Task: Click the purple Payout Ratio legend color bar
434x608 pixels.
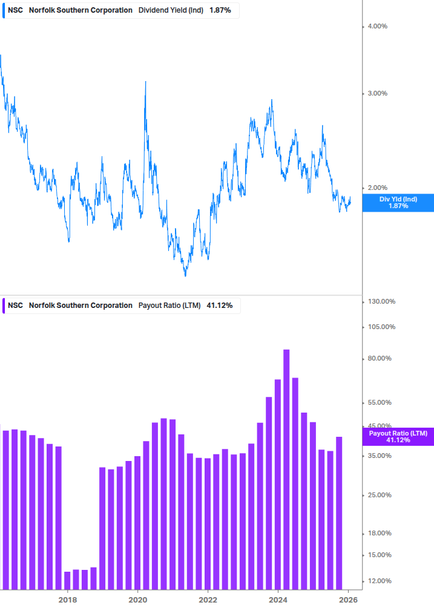Action: click(x=4, y=305)
